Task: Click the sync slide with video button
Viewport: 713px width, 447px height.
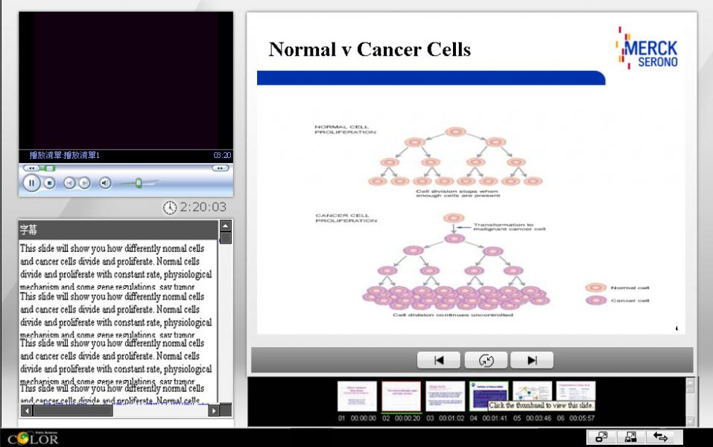Action: pos(485,360)
